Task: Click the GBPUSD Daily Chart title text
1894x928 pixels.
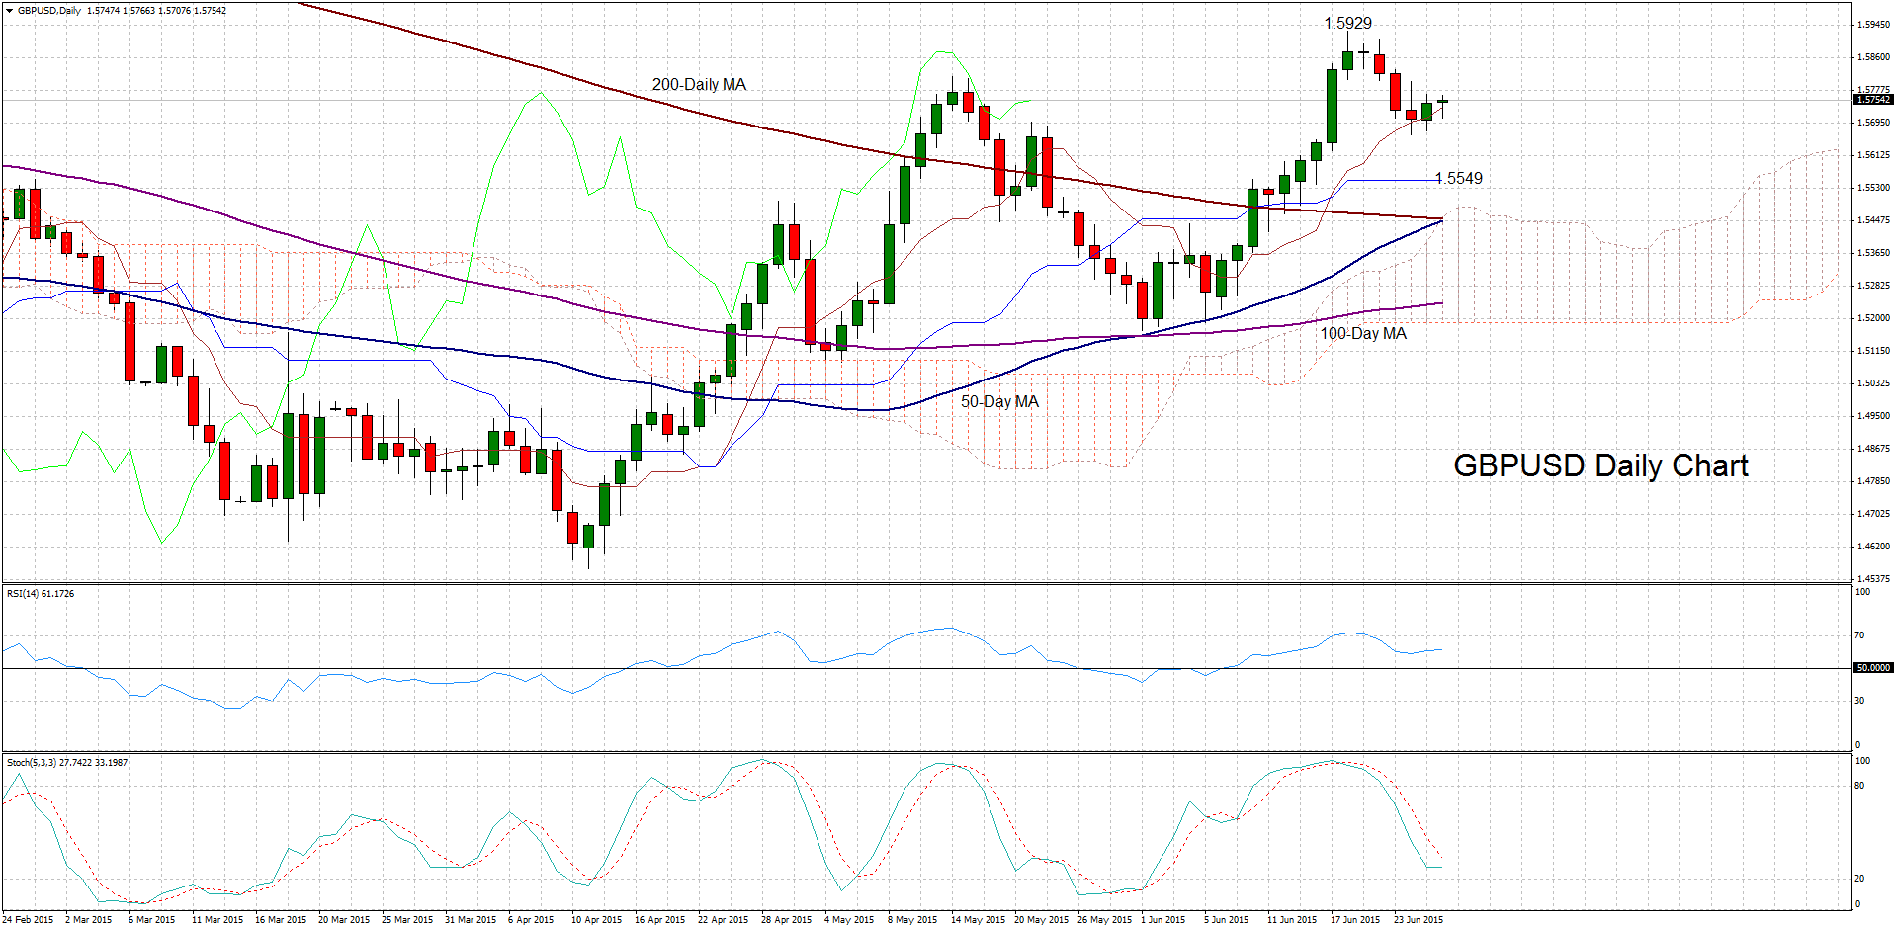Action: [x=1600, y=465]
